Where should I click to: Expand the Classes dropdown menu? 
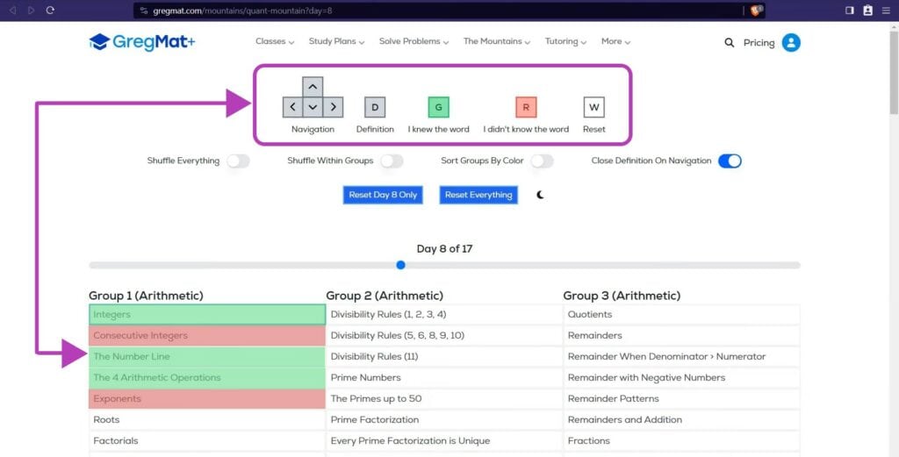(x=275, y=41)
